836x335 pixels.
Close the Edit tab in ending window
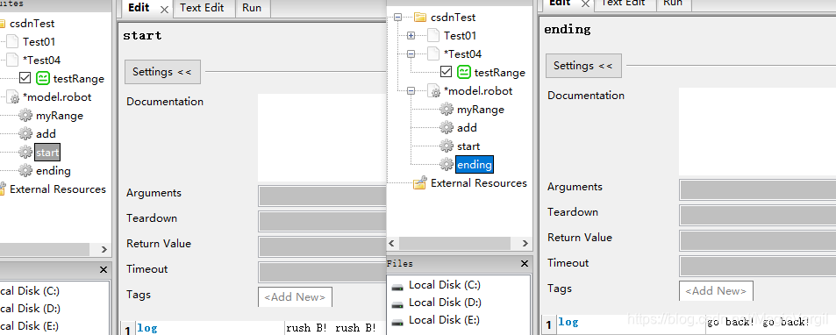tap(585, 4)
